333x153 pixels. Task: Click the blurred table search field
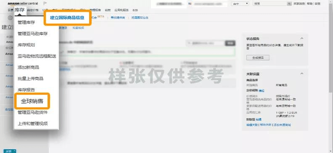pyautogui.click(x=205, y=43)
